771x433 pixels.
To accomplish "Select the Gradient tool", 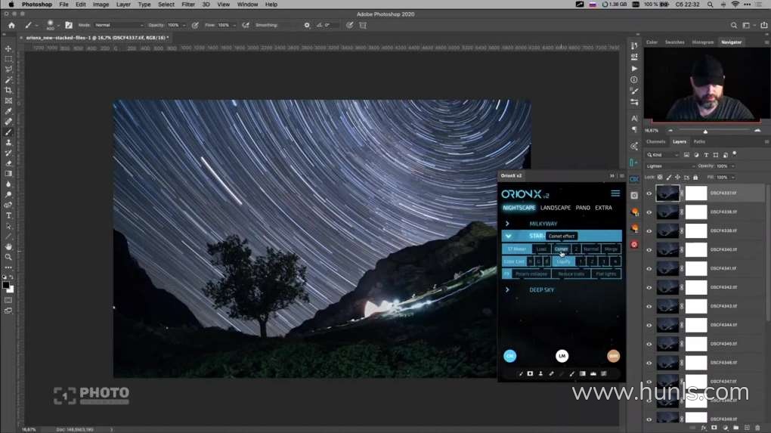I will (x=8, y=174).
